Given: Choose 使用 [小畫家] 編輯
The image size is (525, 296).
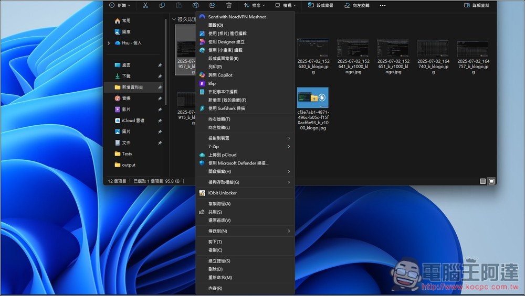Looking at the screenshot, I should 245,50.
